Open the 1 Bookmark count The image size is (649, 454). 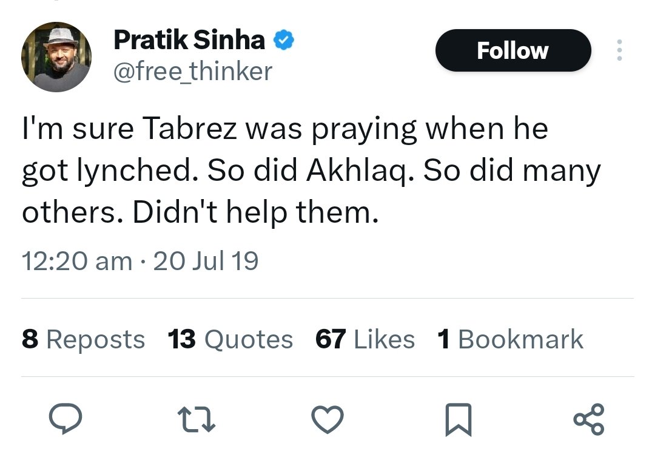(x=510, y=339)
